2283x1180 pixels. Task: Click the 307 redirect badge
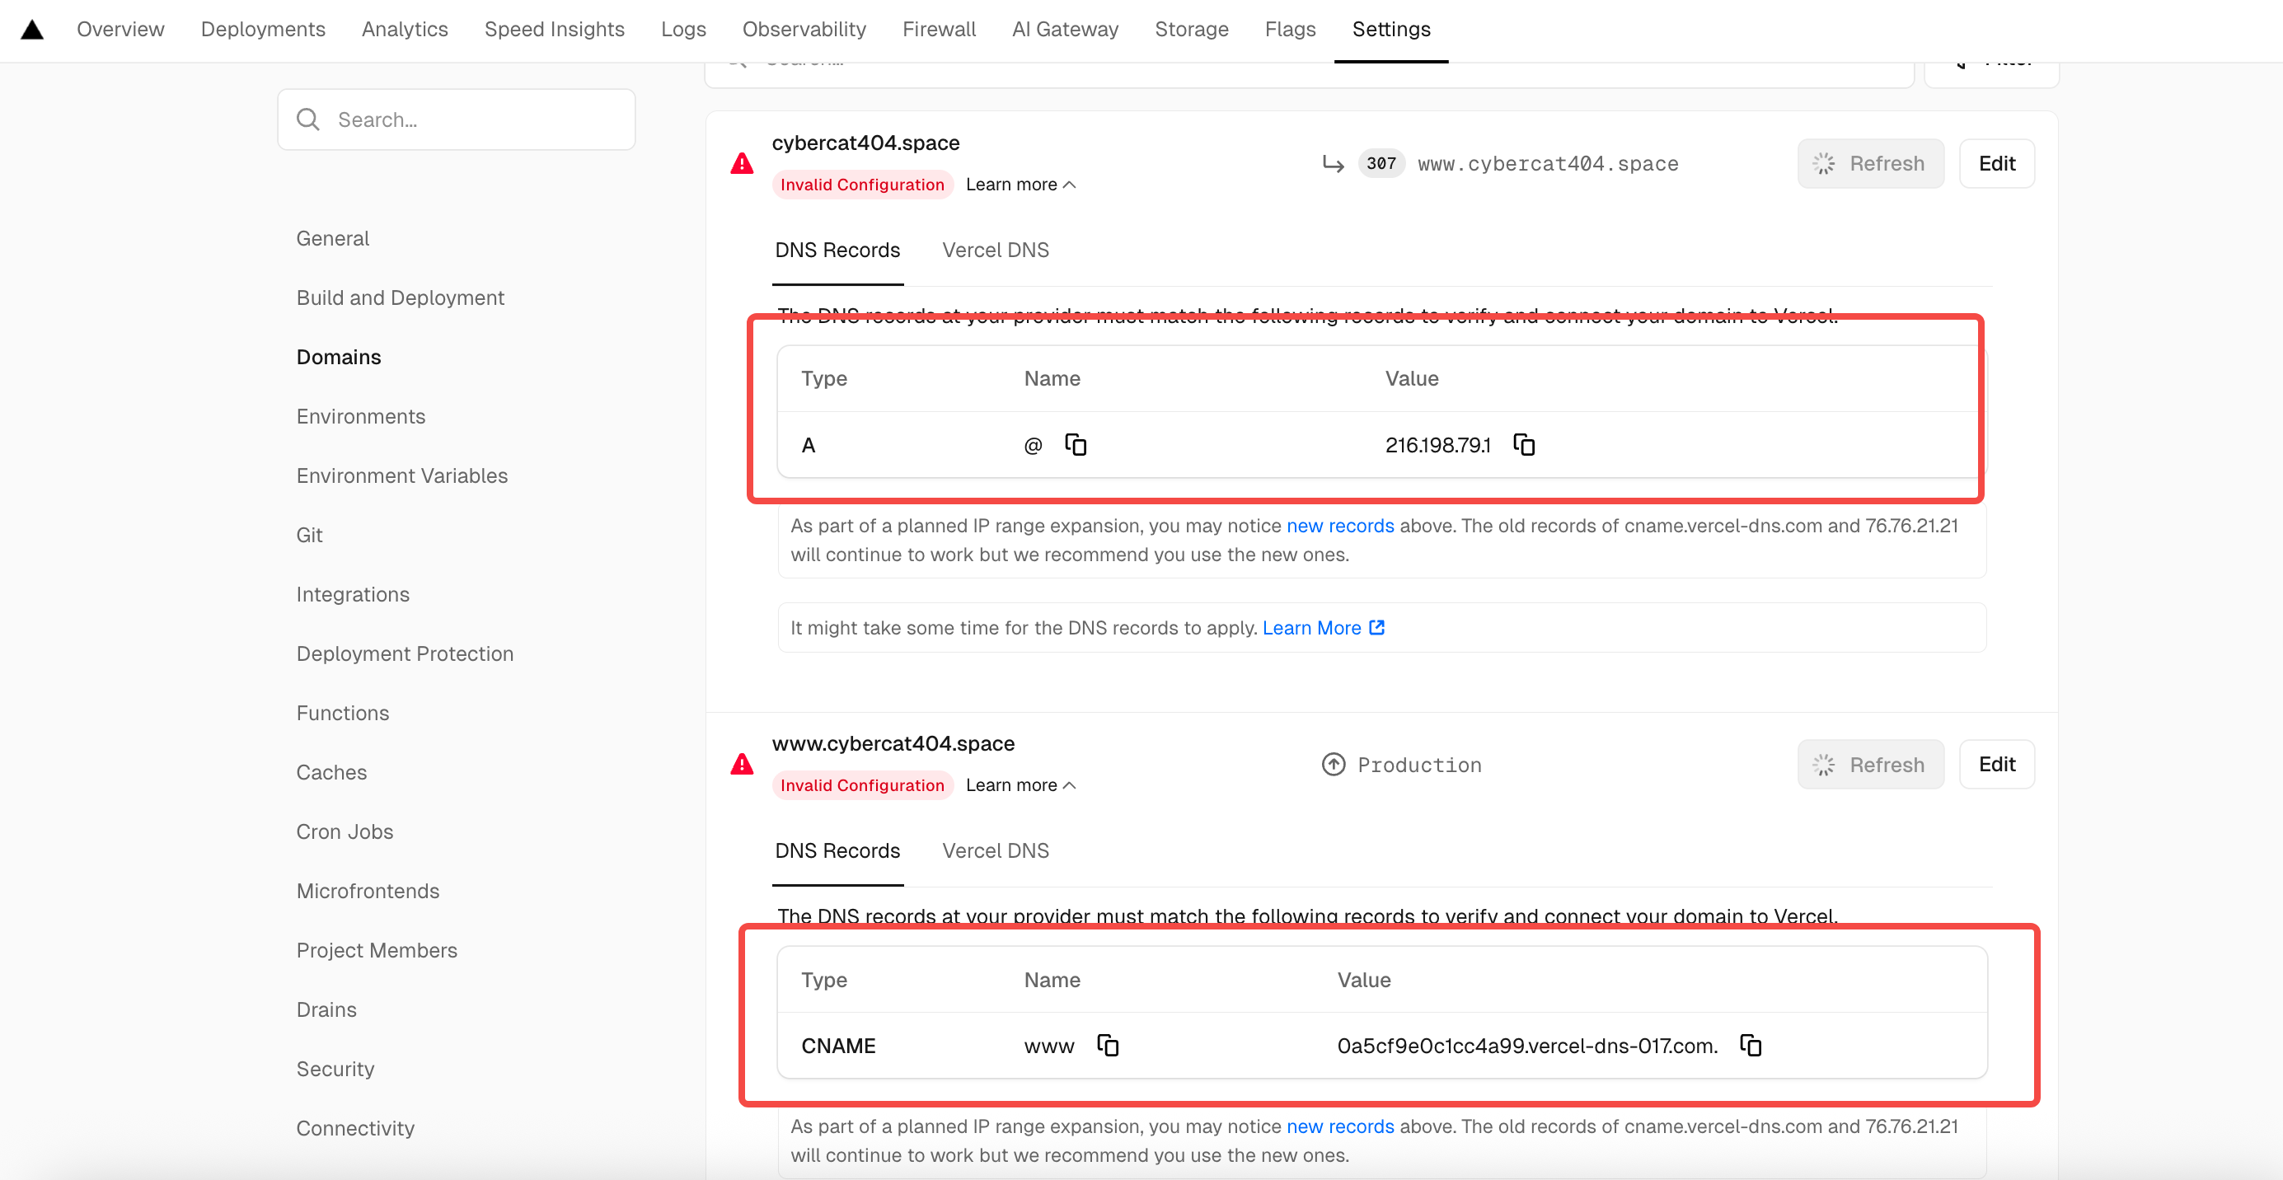(x=1381, y=164)
